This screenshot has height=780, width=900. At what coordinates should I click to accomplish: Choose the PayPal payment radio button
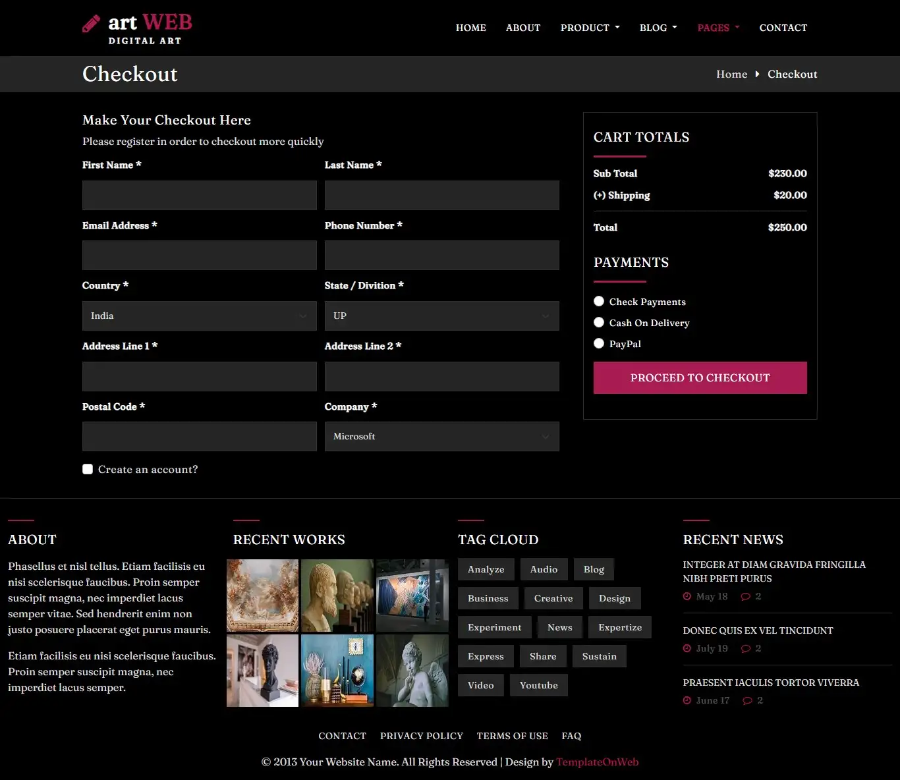[x=599, y=343]
